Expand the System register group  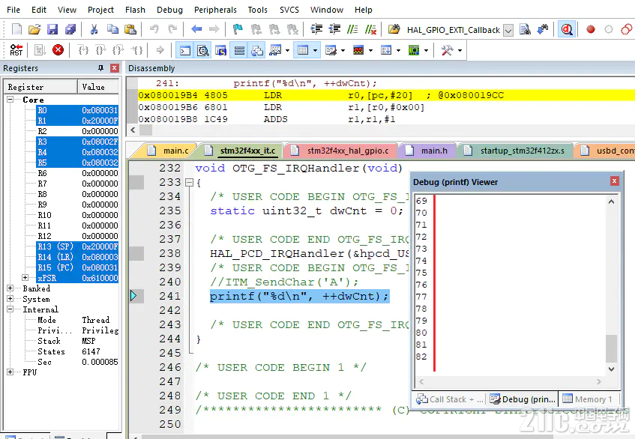(x=10, y=299)
